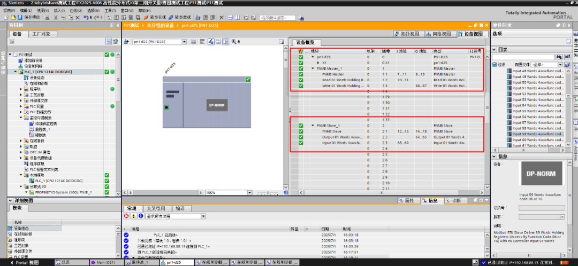Filter info messages to errors only

[126, 216]
